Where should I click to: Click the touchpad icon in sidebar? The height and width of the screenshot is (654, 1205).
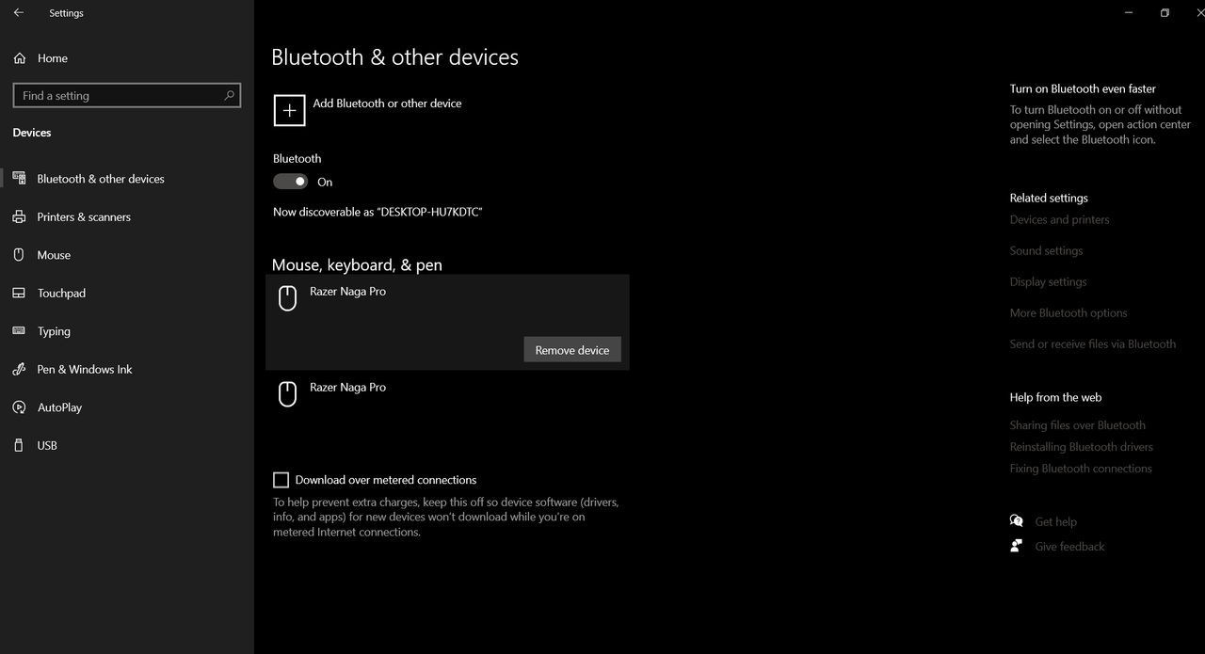click(19, 294)
